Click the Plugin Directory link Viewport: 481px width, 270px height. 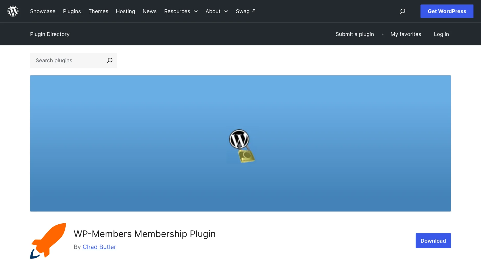(50, 34)
